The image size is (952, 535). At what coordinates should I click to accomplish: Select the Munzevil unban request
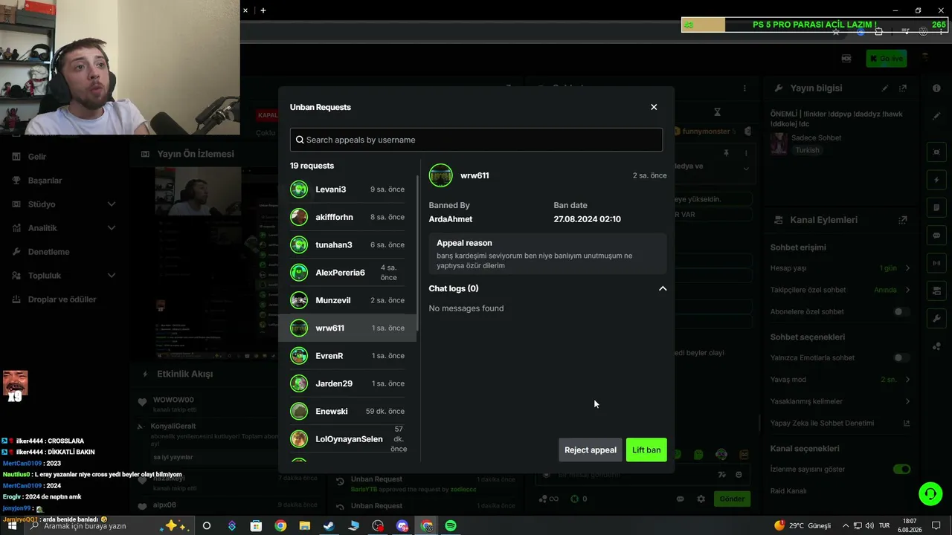click(347, 300)
